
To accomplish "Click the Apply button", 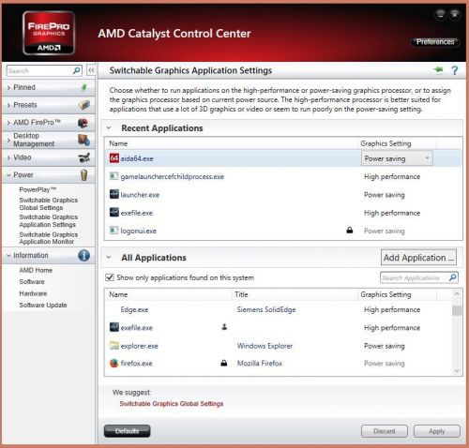I will coord(437,431).
